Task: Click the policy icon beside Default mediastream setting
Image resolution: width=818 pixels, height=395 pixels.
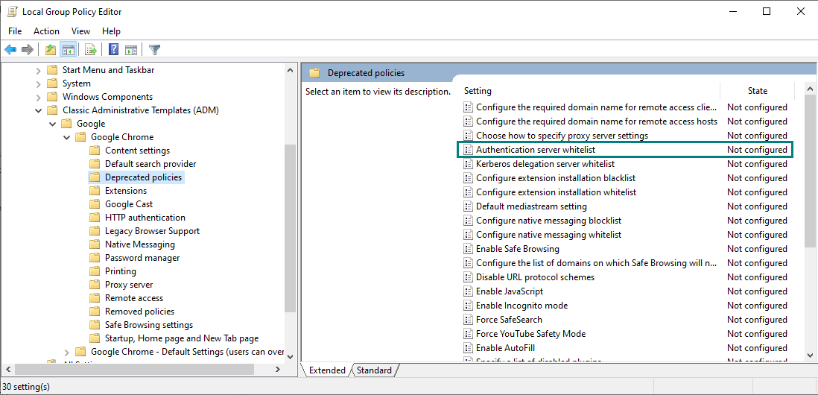Action: pyautogui.click(x=468, y=206)
